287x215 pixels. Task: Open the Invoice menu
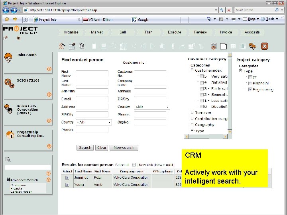tap(226, 32)
